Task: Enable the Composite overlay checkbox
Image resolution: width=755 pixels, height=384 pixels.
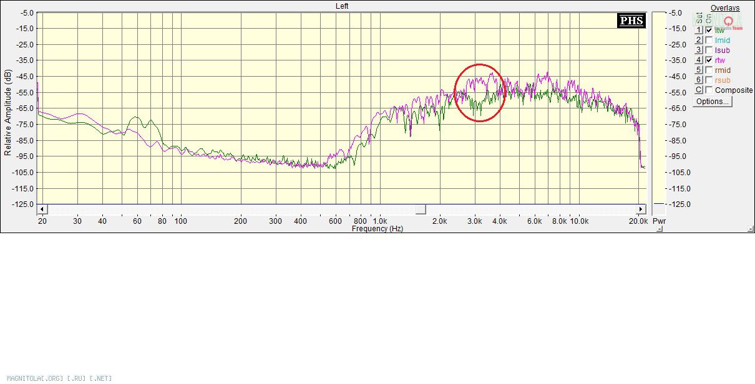Action: tap(709, 90)
